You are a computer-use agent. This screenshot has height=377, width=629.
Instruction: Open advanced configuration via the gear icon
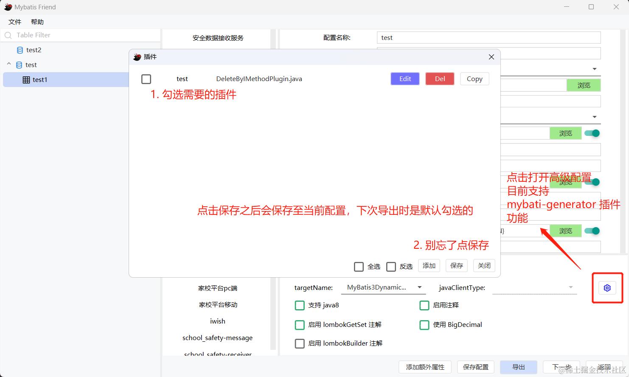[x=607, y=288]
